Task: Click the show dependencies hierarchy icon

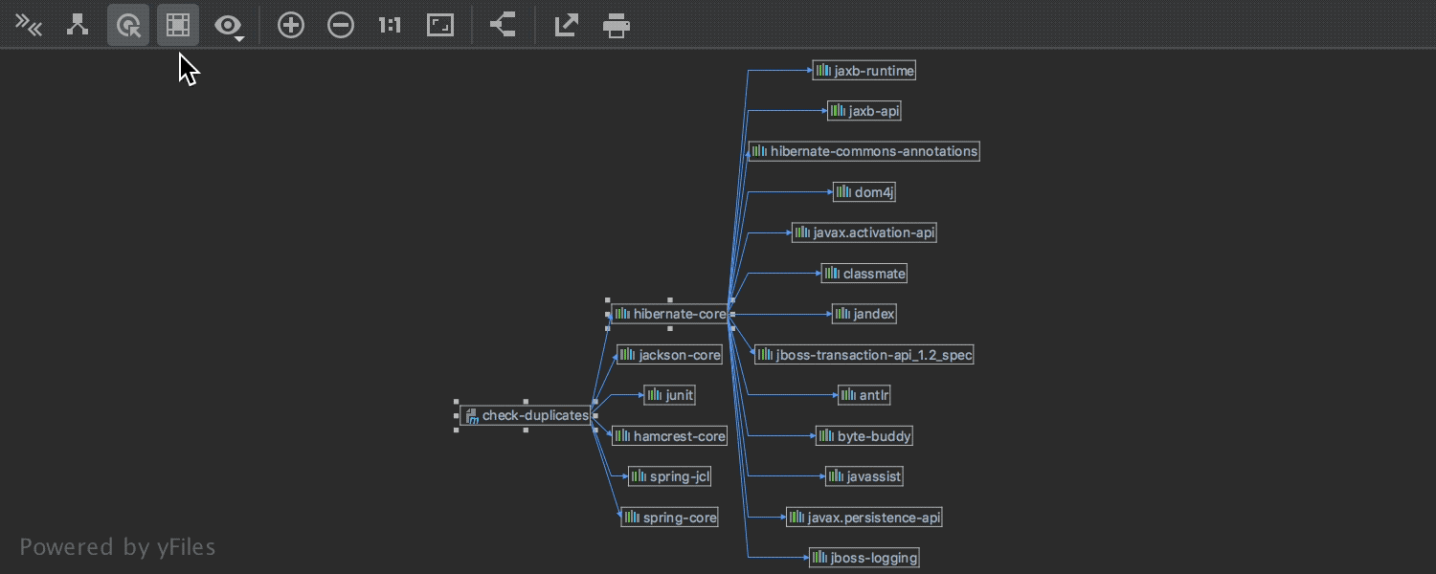Action: (78, 25)
